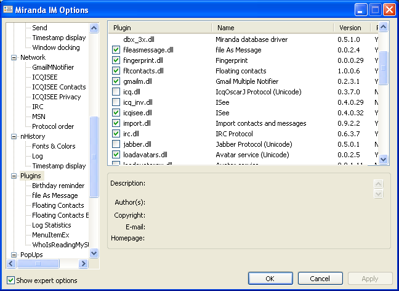Collapse the Network tree node

pos(14,57)
